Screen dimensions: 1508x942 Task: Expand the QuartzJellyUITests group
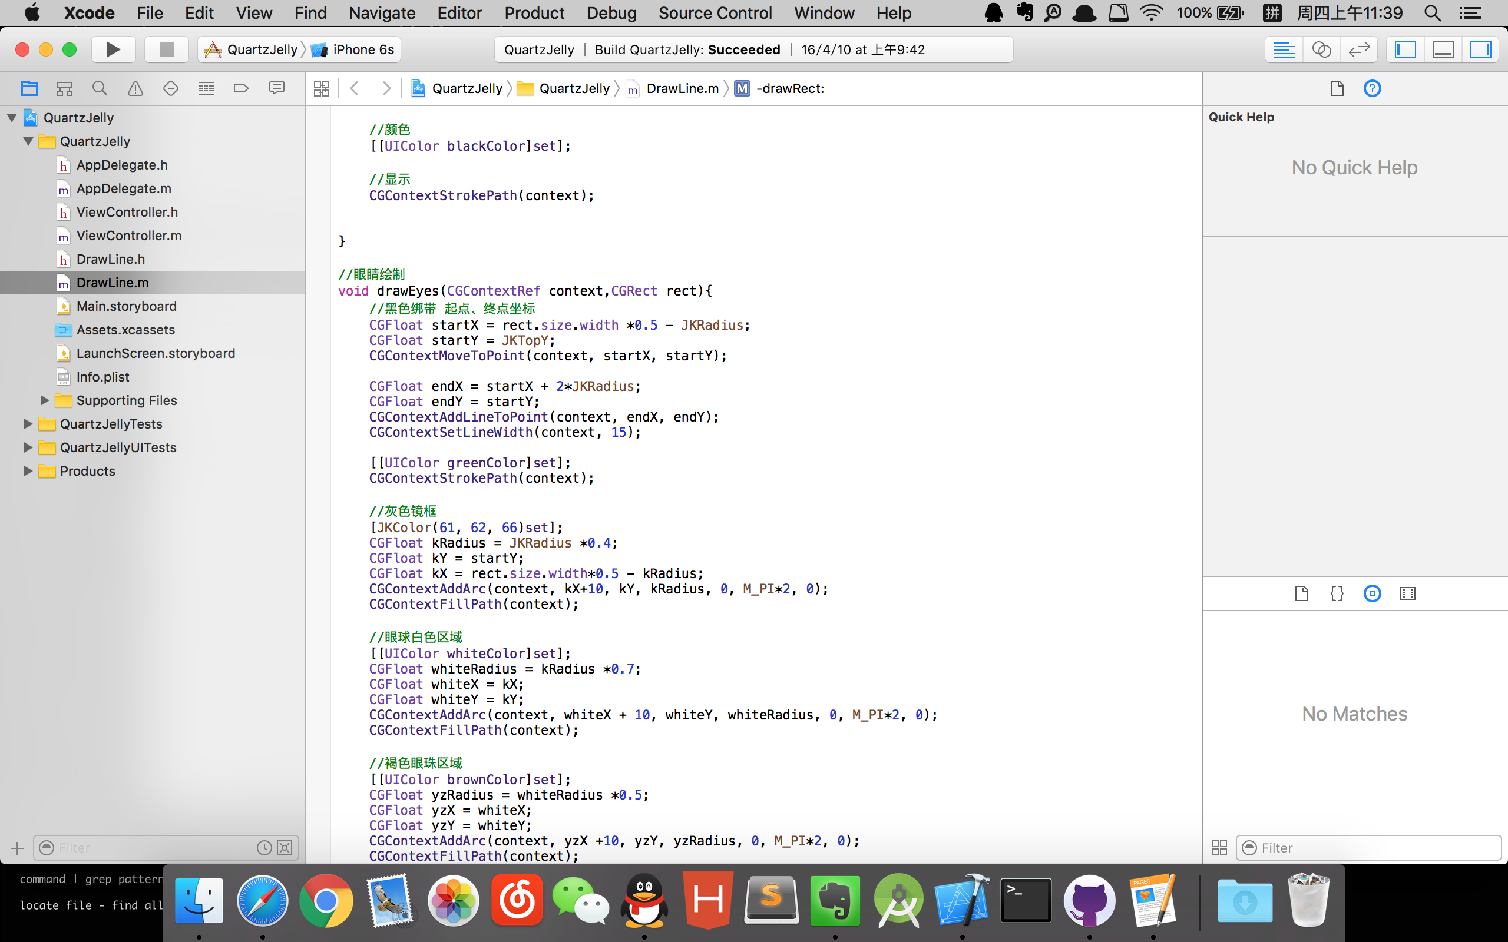(28, 447)
